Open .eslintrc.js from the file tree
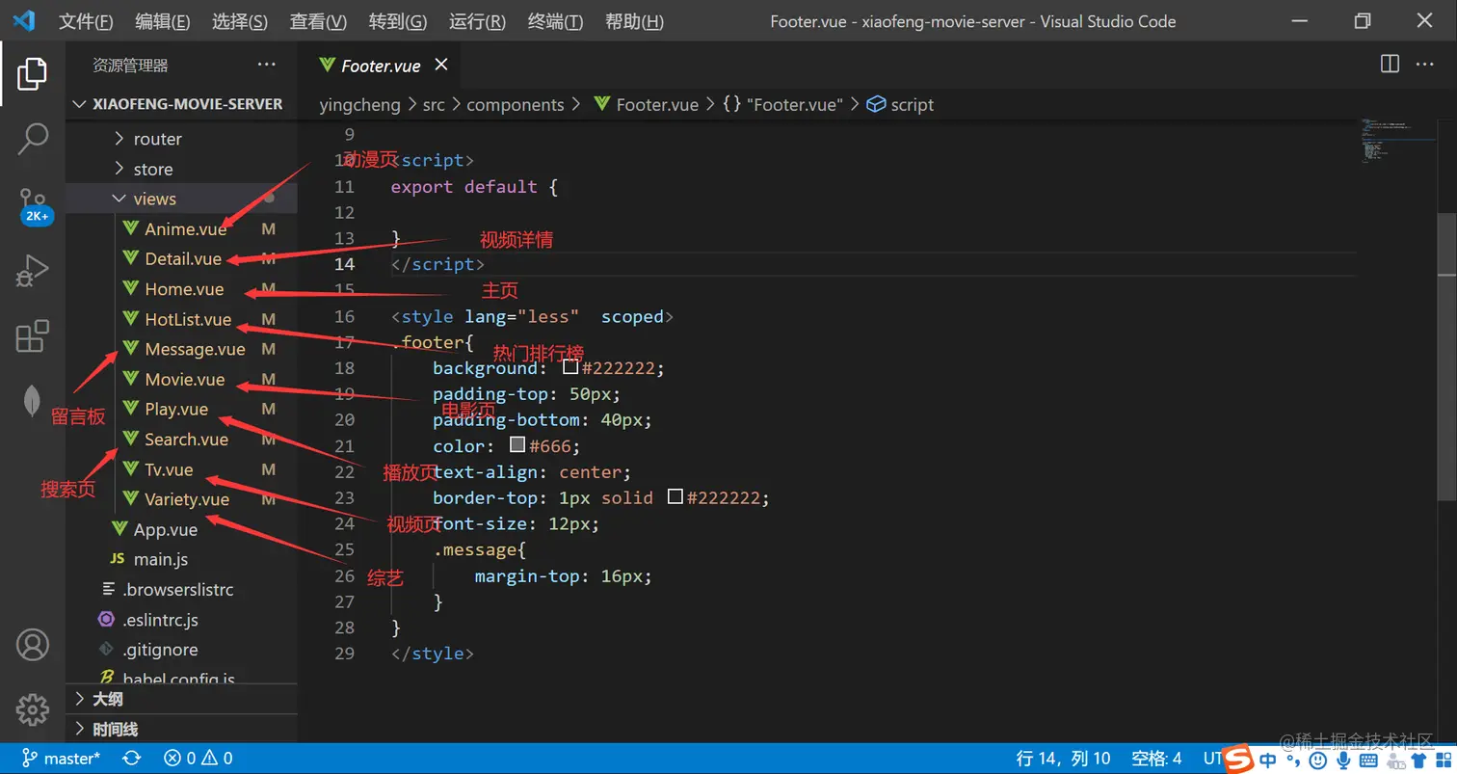Image resolution: width=1457 pixels, height=774 pixels. pyautogui.click(x=160, y=620)
